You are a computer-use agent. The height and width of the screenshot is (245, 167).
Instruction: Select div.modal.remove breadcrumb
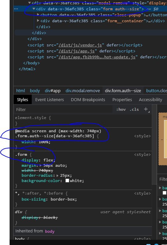click(x=83, y=91)
